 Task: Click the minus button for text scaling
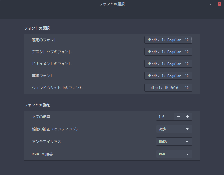[x=178, y=117]
